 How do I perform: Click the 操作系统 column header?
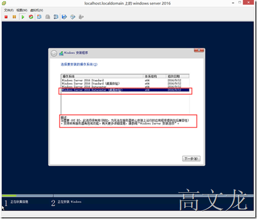click(102, 76)
